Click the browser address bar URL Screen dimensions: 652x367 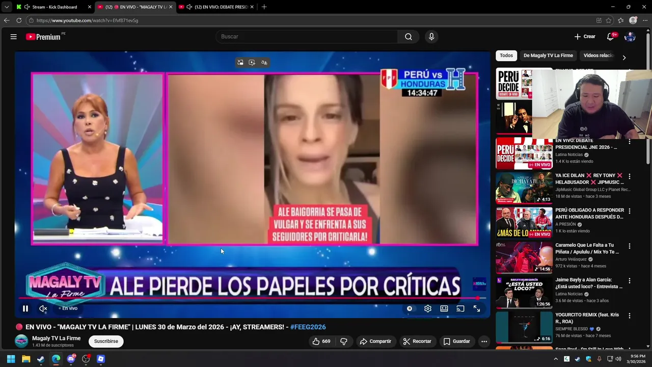pyautogui.click(x=87, y=20)
